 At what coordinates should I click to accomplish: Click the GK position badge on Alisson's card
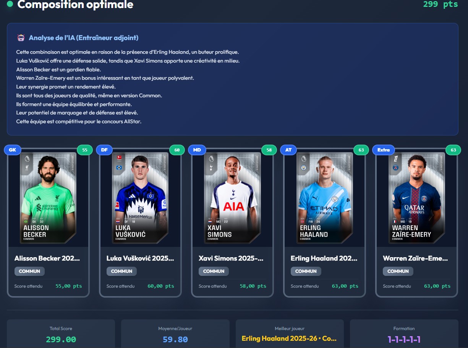pos(13,150)
